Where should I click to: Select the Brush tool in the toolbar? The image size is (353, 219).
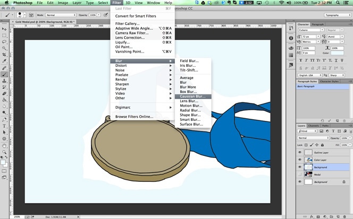click(x=5, y=74)
